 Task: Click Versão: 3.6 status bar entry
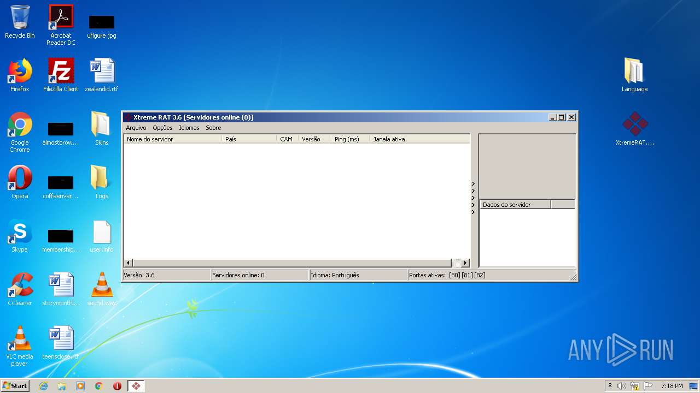pos(166,275)
